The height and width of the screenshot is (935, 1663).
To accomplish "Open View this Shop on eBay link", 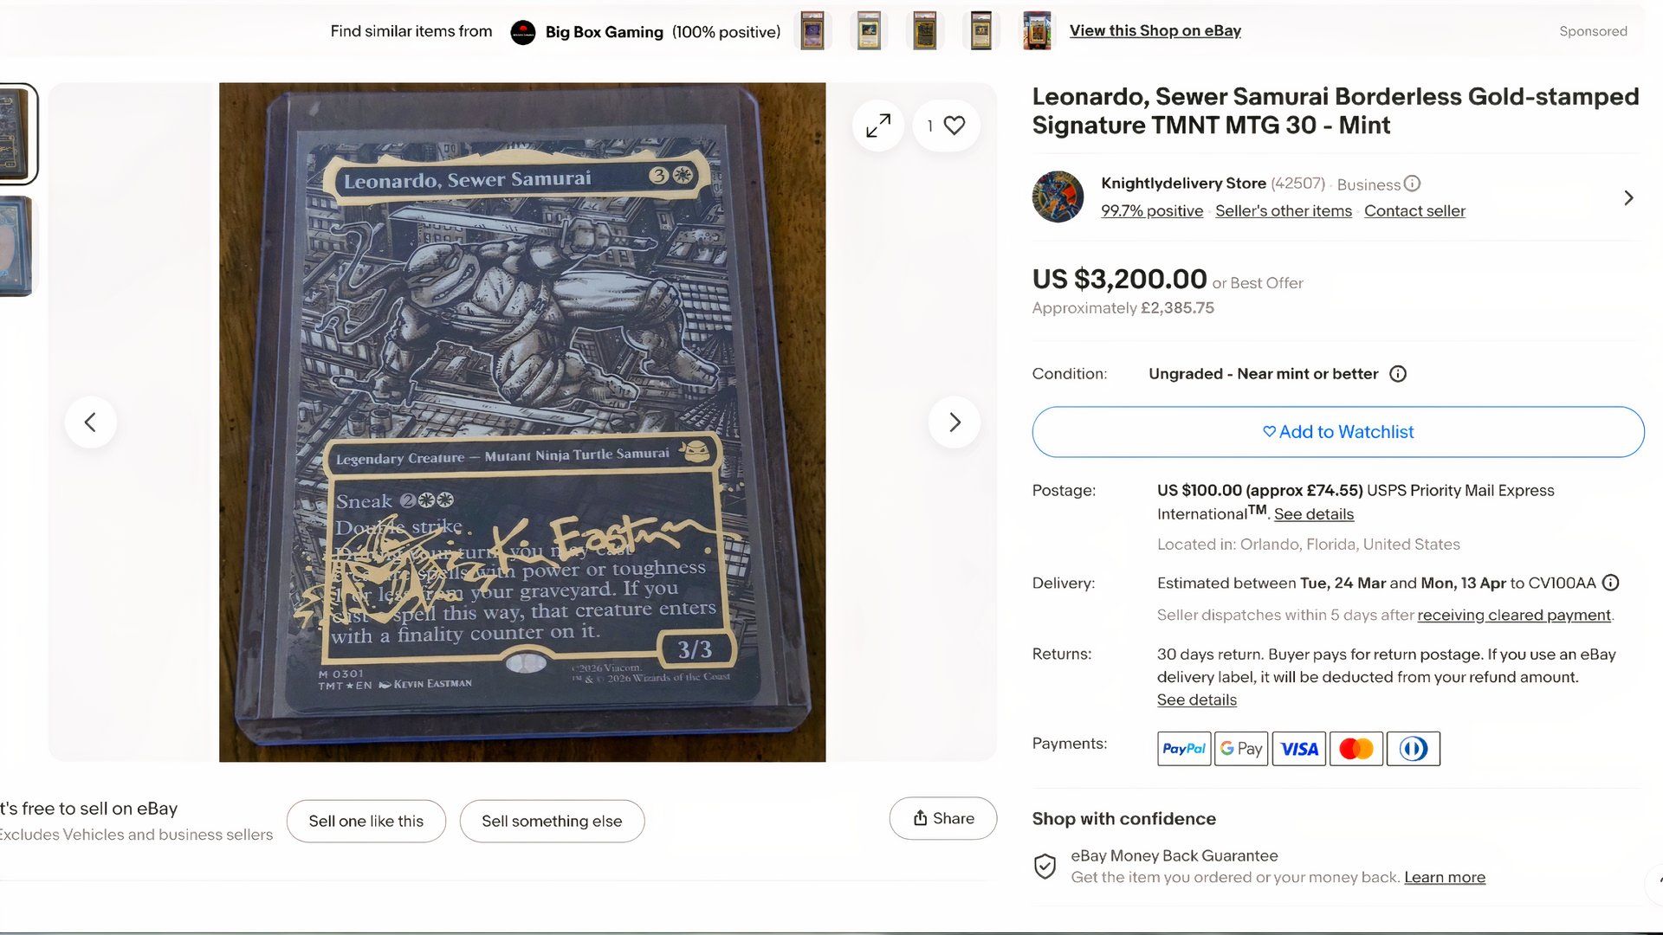I will coord(1155,31).
